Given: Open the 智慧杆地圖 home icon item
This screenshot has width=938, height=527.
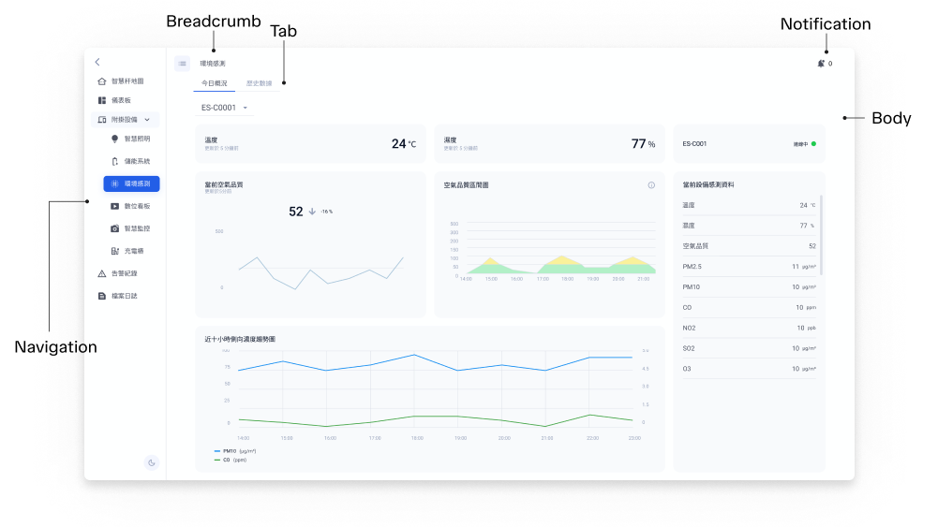Looking at the screenshot, I should click(x=120, y=81).
